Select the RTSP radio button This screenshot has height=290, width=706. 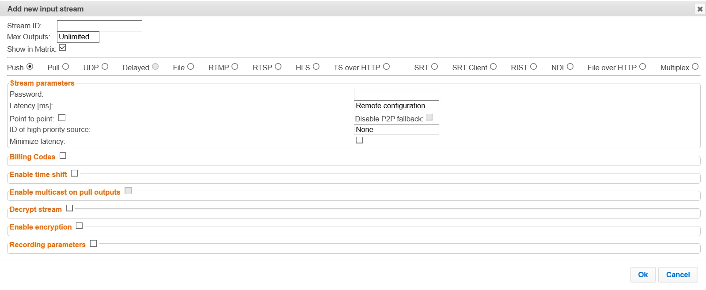click(x=278, y=67)
